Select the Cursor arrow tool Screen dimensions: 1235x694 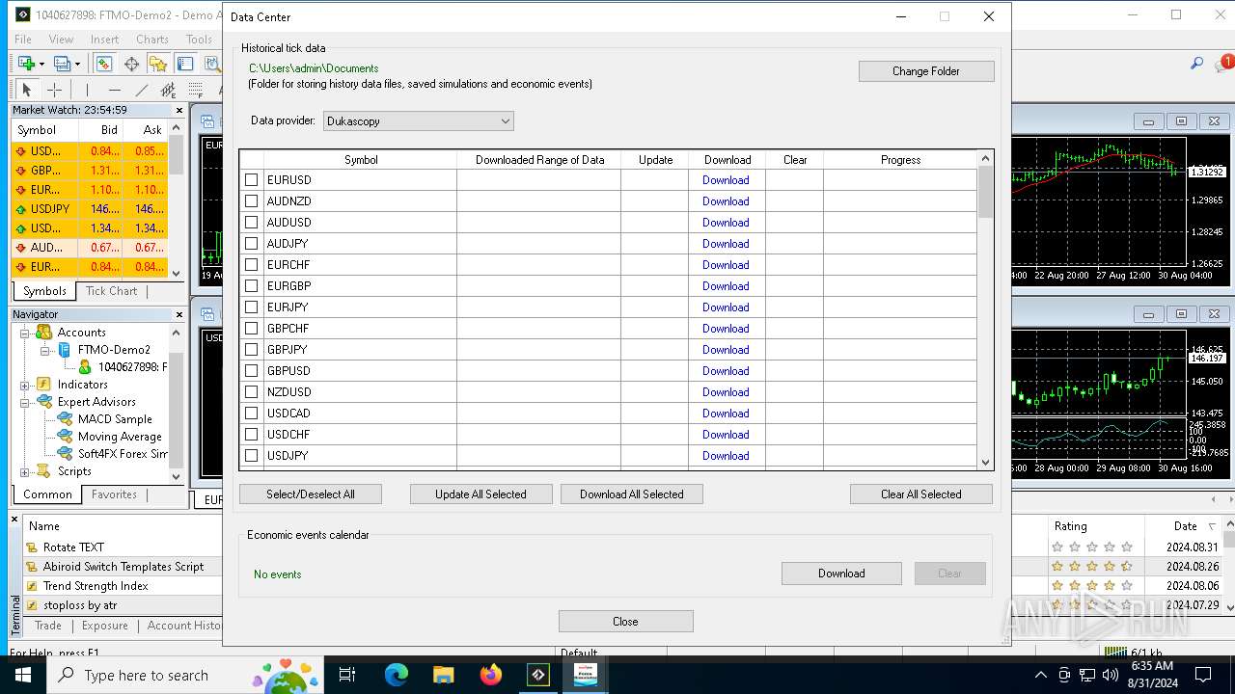[x=27, y=90]
